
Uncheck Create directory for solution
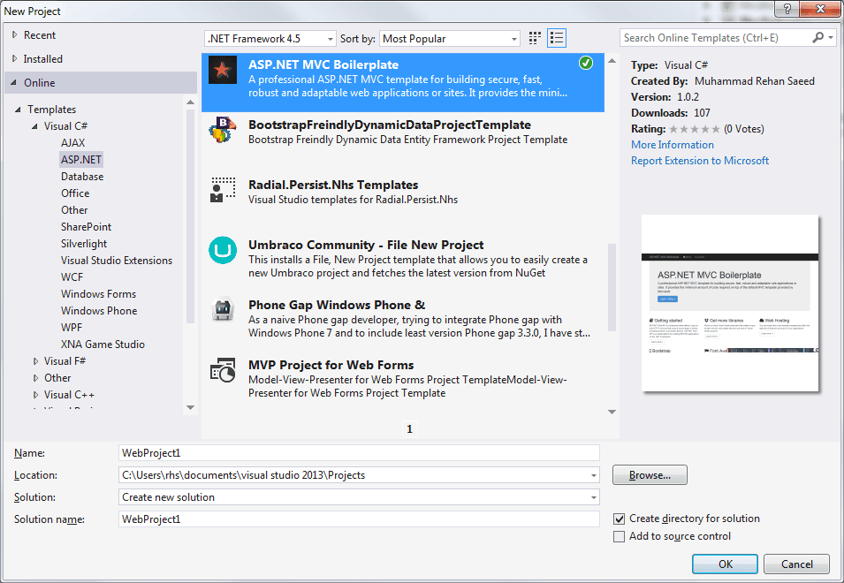click(619, 519)
